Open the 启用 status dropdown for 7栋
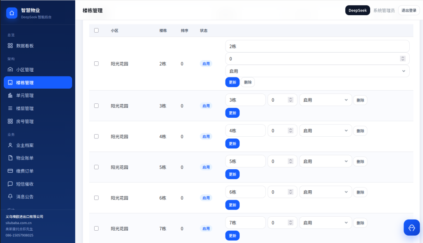The height and width of the screenshot is (243, 423). pos(326,222)
